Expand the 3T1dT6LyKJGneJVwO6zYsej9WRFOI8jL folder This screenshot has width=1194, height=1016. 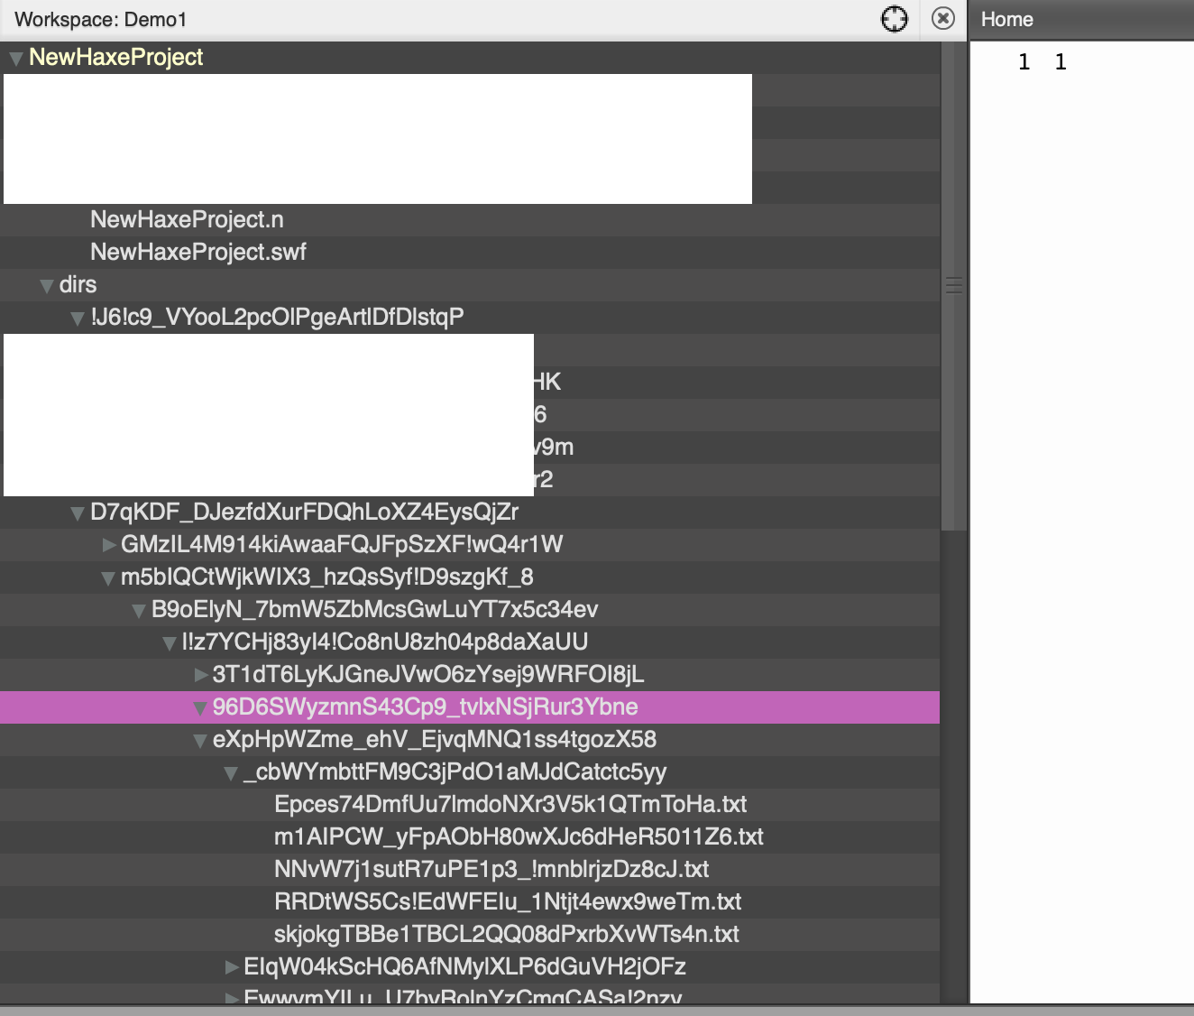pyautogui.click(x=199, y=674)
